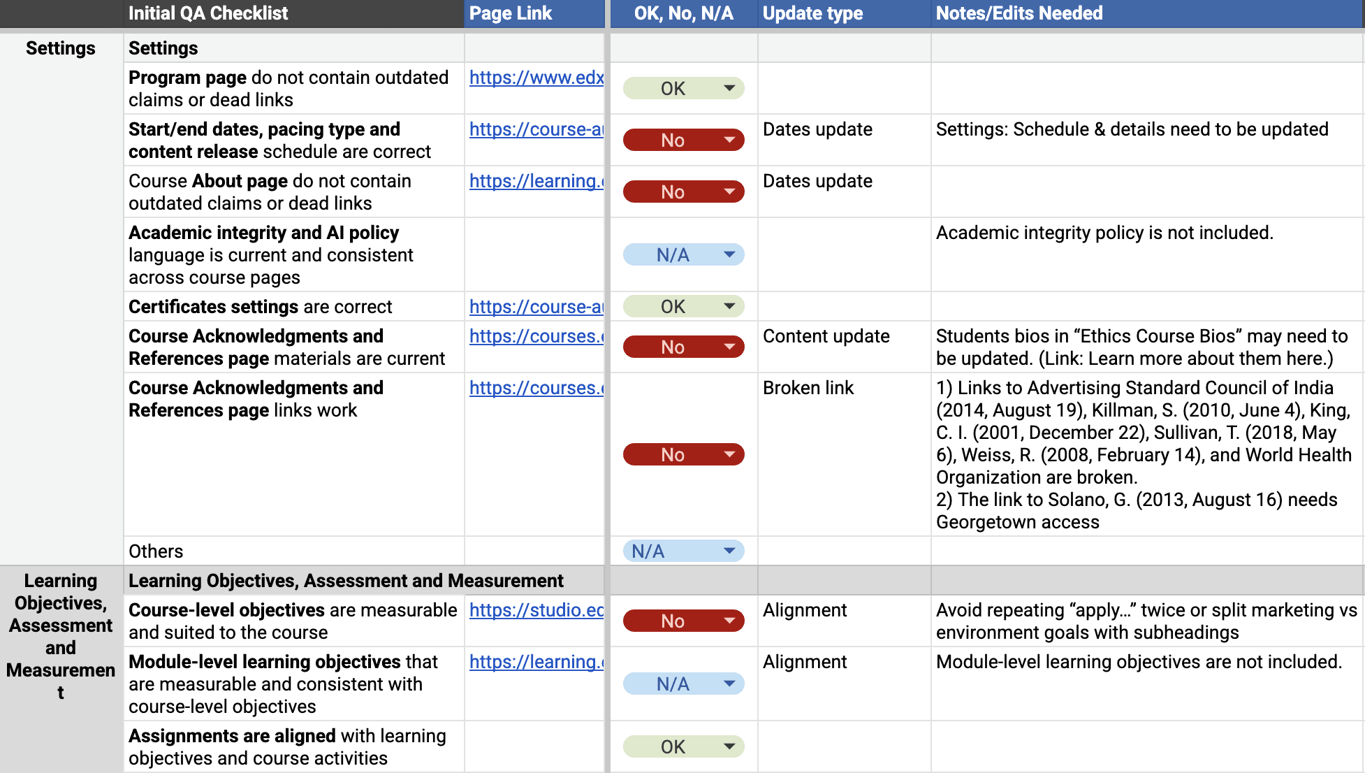Image resolution: width=1365 pixels, height=773 pixels.
Task: Change status for Course About page row
Action: pos(729,192)
